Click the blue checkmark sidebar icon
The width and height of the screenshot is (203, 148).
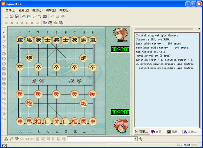(x=4, y=32)
